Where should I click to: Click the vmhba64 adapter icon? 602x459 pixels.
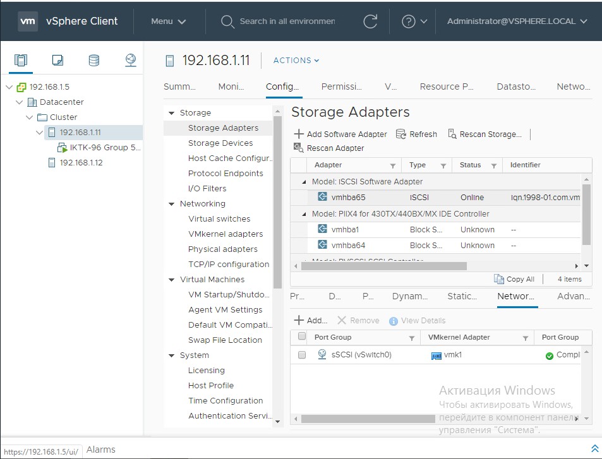[x=323, y=244]
